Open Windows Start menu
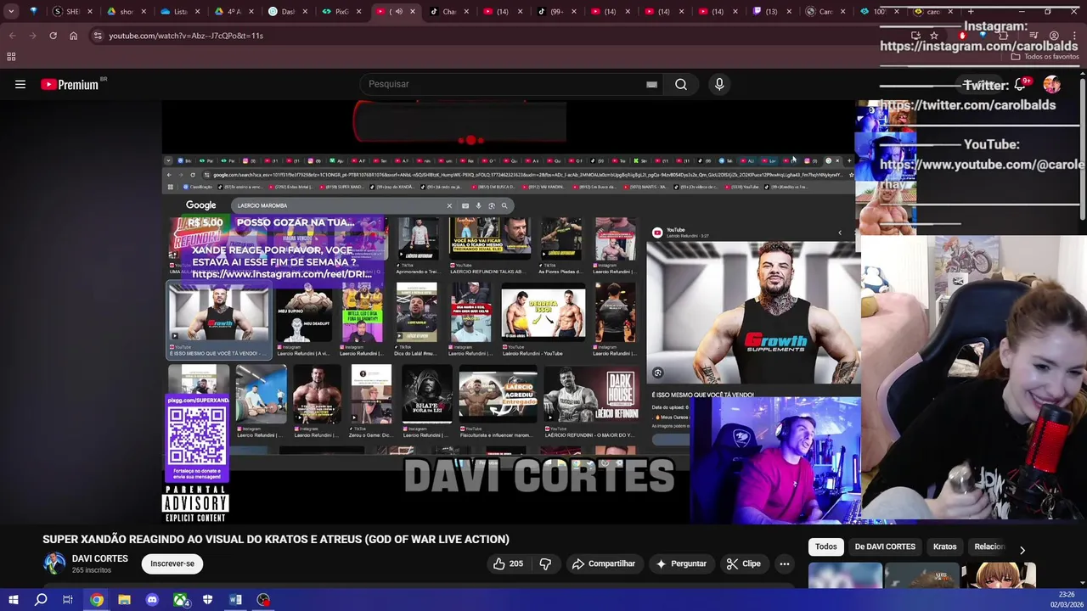The image size is (1087, 611). [14, 600]
